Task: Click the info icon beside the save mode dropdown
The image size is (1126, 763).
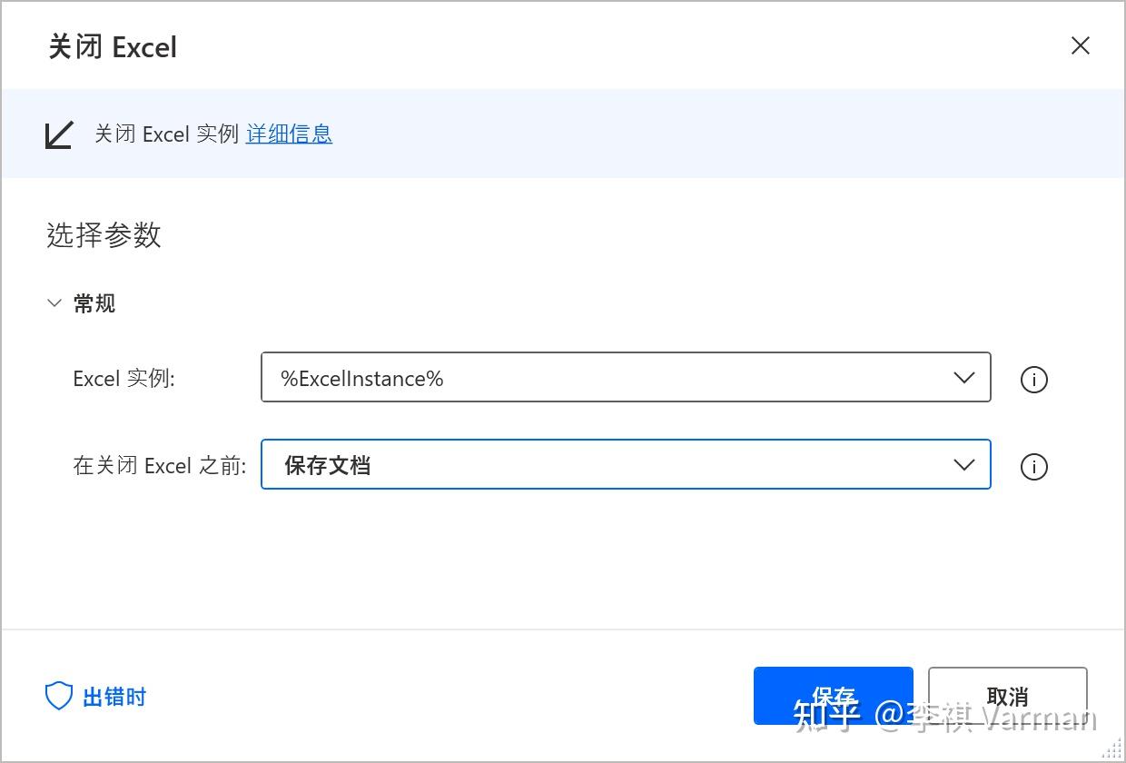Action: point(1032,467)
